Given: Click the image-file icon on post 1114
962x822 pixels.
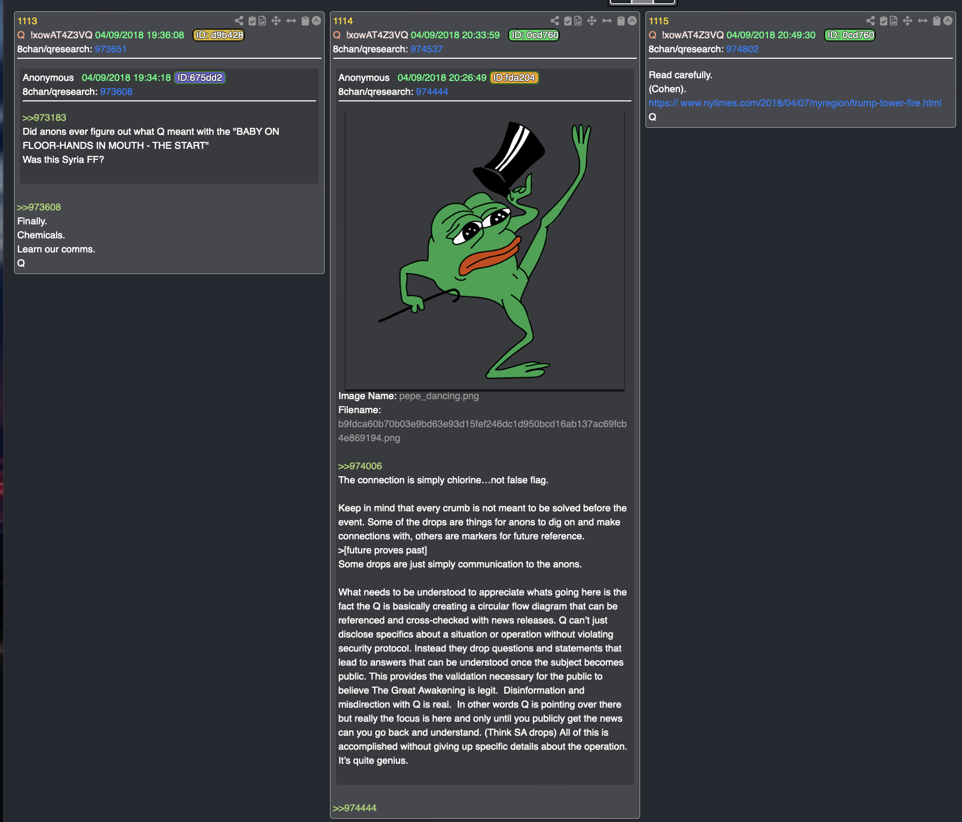Looking at the screenshot, I should coord(578,21).
